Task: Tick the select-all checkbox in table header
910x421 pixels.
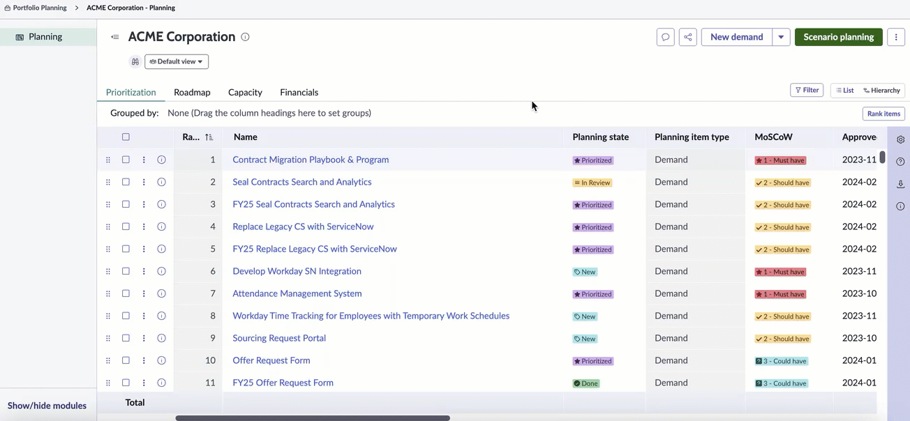Action: tap(126, 137)
